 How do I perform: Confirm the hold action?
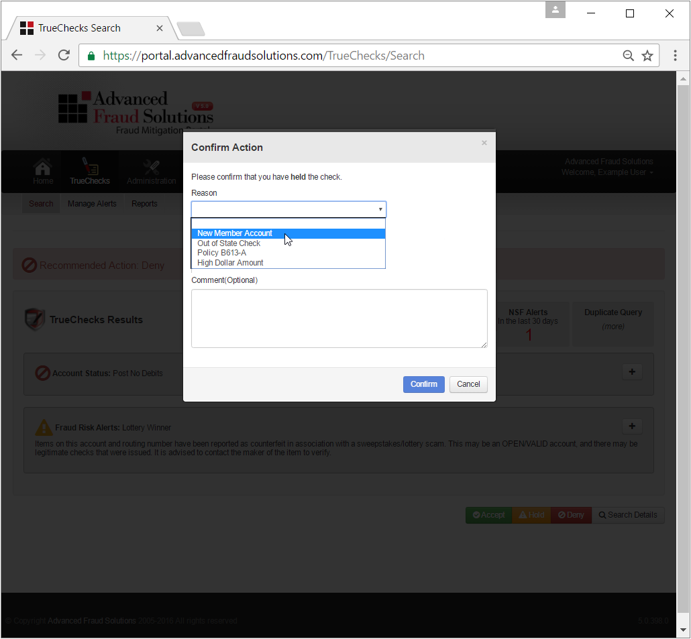click(x=423, y=384)
